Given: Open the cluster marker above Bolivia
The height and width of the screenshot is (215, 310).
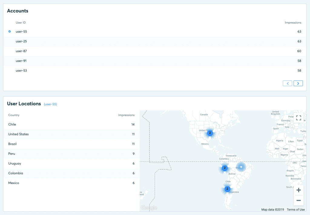Looking at the screenshot, I should 225,168.
